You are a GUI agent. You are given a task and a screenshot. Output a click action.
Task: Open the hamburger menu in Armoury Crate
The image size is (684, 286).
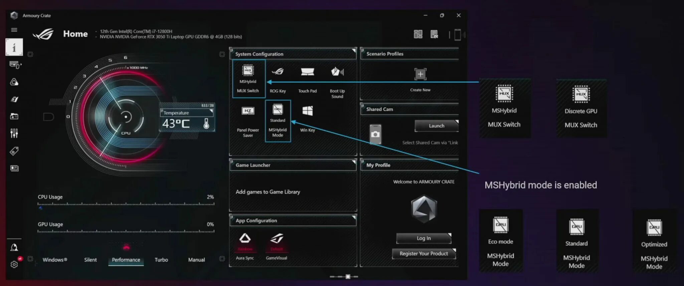point(14,30)
